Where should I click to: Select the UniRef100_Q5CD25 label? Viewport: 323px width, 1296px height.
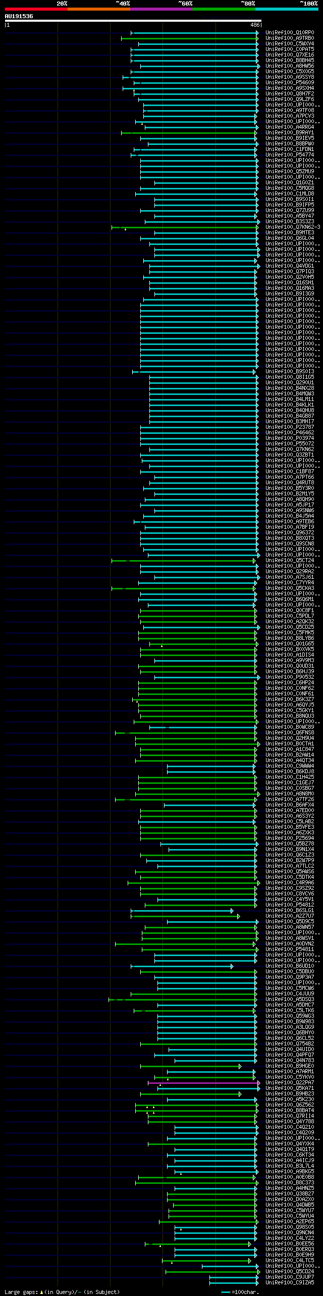290,627
